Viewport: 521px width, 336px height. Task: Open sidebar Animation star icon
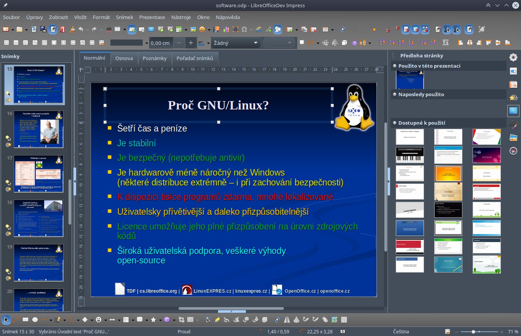[x=513, y=98]
